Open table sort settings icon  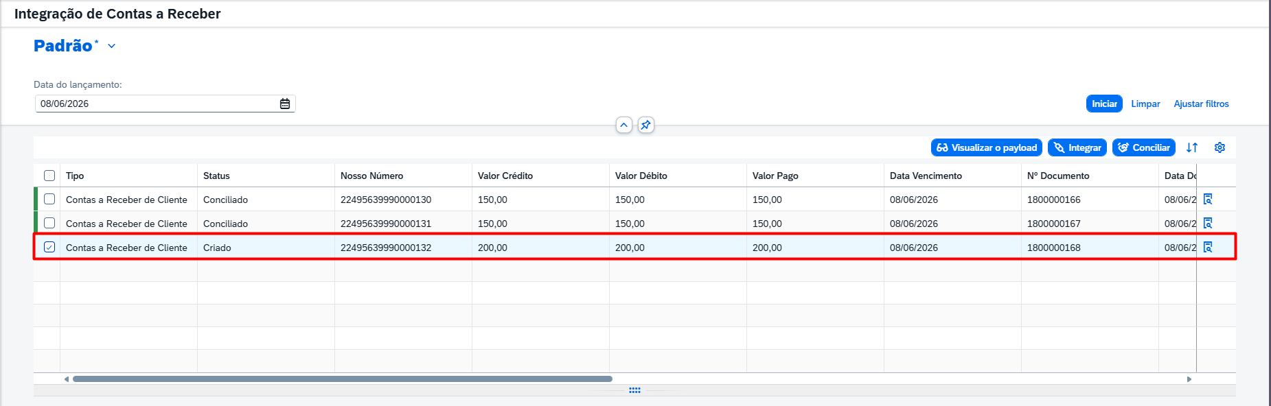(x=1192, y=147)
